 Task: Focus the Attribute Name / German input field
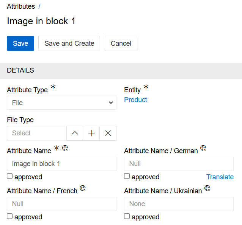click(179, 164)
